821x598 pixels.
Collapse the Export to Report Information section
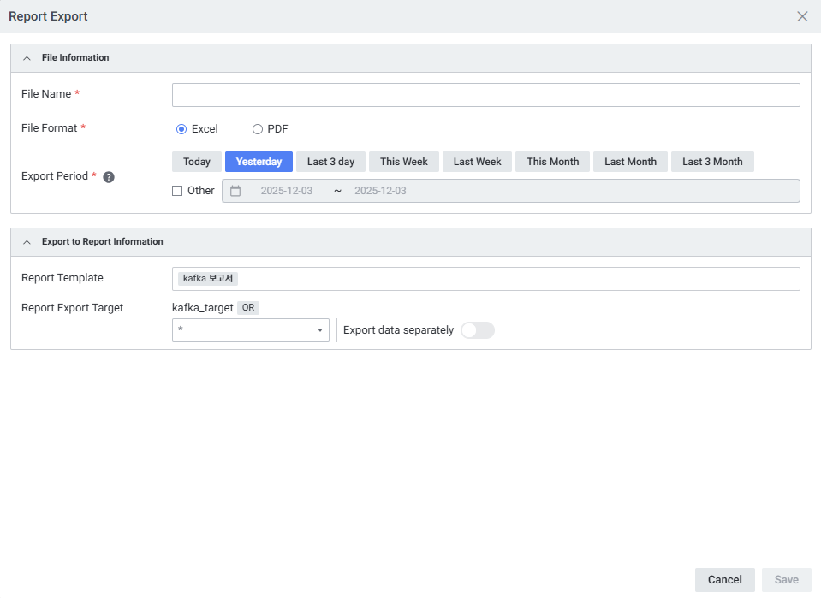(27, 242)
